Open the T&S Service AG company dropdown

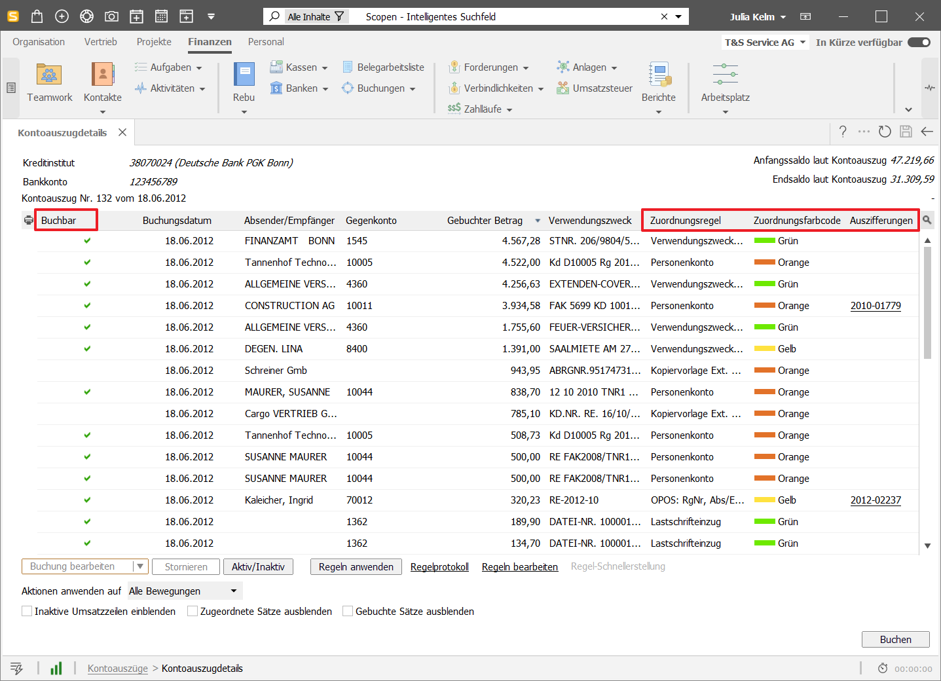point(765,43)
